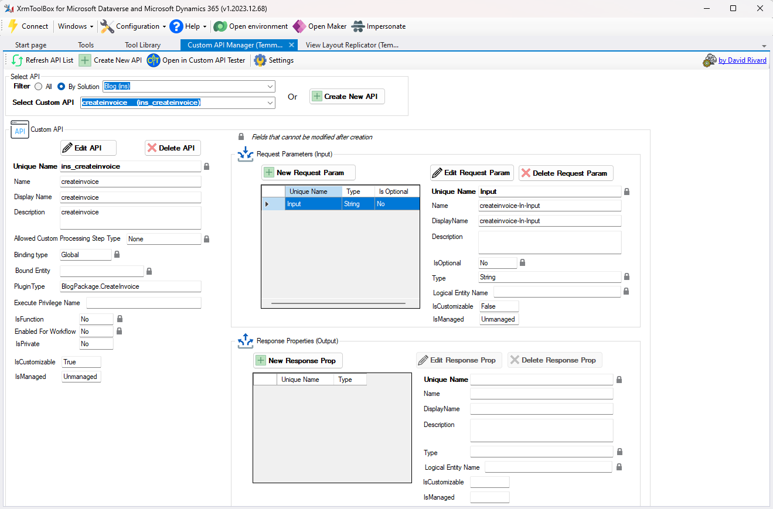The image size is (773, 509).
Task: Click lock icon next to Binding type
Action: (117, 254)
